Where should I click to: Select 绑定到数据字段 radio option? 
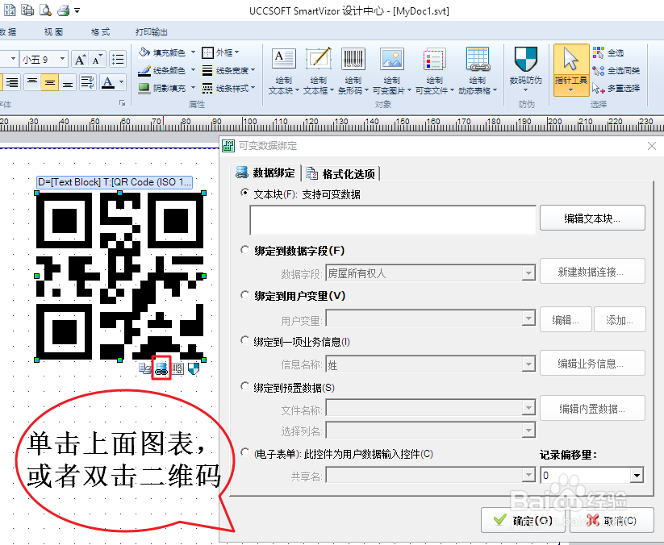244,250
